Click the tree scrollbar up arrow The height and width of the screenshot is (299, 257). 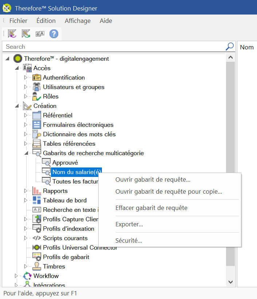click(x=230, y=57)
